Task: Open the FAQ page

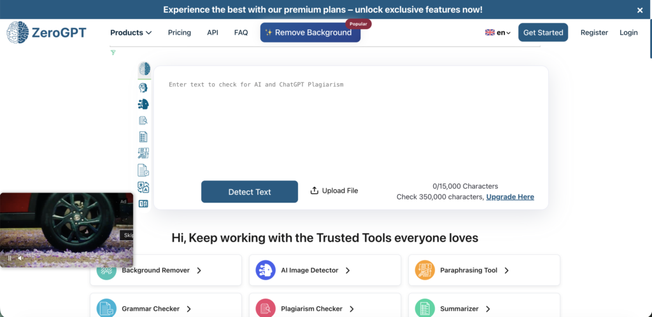Action: (241, 32)
